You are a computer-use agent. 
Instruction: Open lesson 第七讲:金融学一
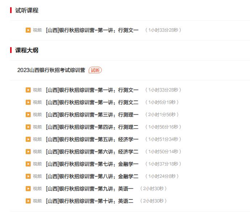point(92,164)
